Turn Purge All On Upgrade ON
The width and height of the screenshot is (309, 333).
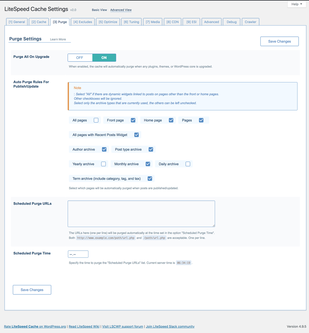pyautogui.click(x=104, y=58)
